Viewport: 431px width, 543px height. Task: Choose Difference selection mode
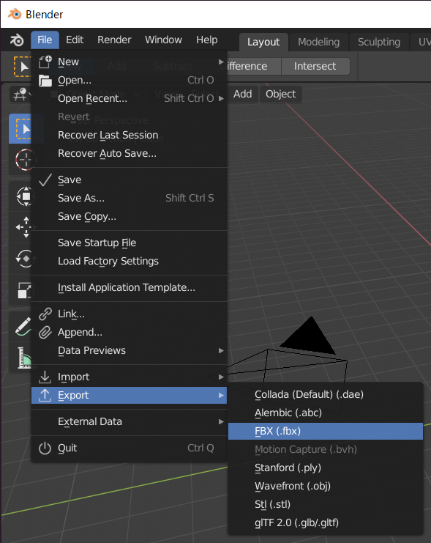coord(247,66)
